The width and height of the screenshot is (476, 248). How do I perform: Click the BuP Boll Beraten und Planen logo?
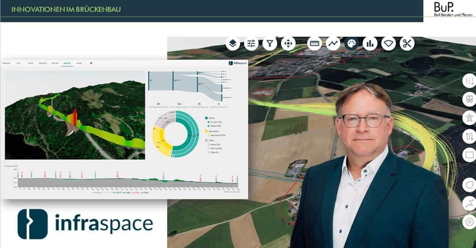click(453, 9)
